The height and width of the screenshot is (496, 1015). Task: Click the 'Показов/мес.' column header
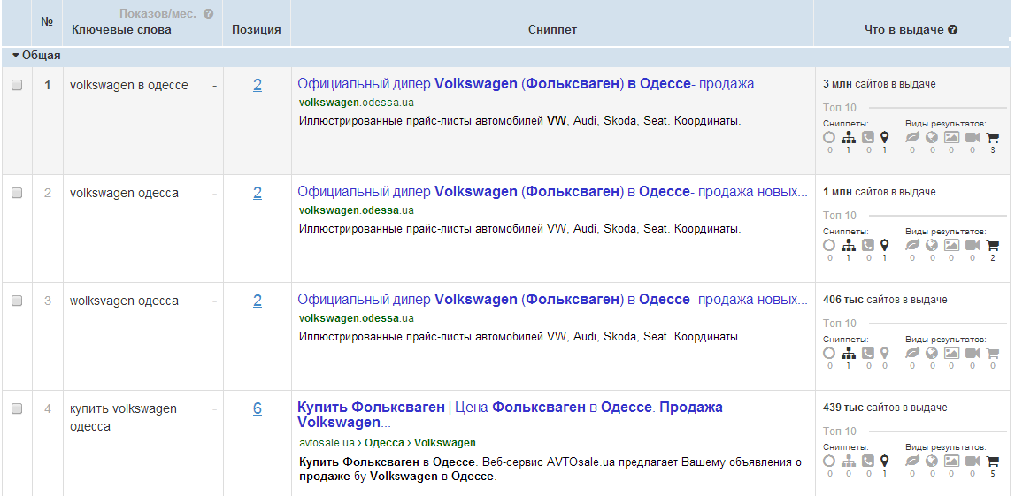pos(158,13)
